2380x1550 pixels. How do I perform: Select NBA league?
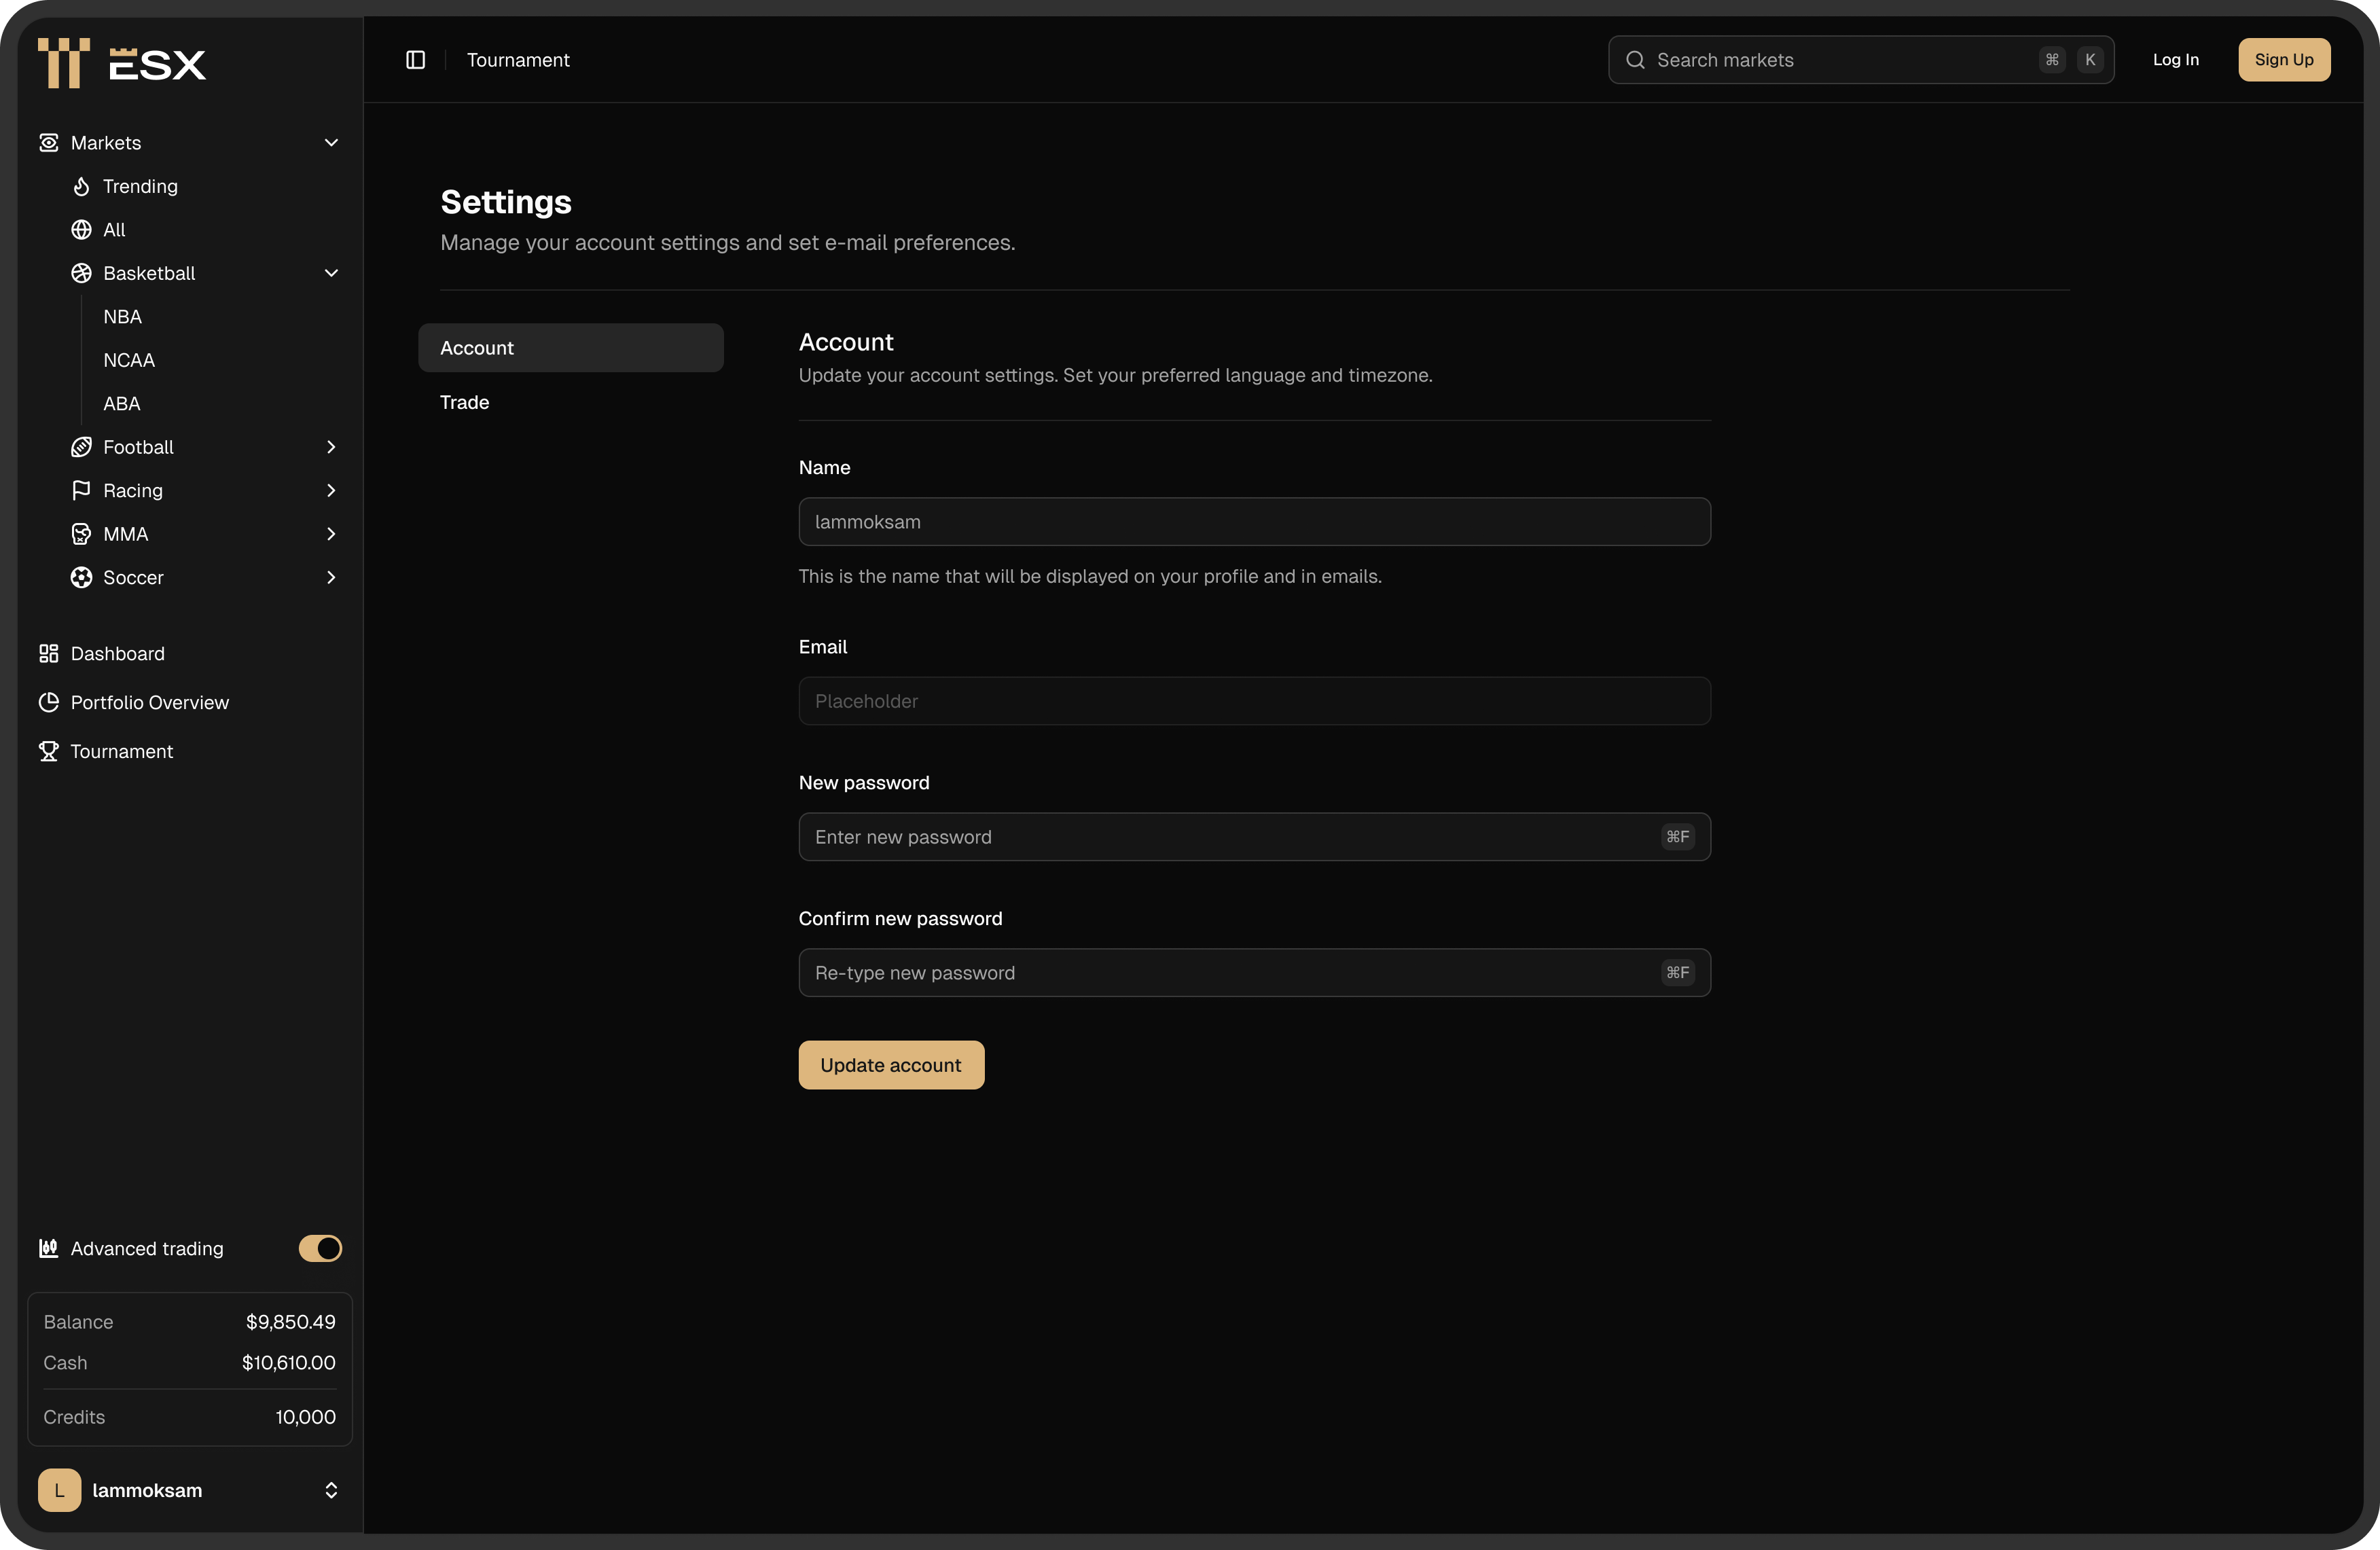(x=122, y=317)
